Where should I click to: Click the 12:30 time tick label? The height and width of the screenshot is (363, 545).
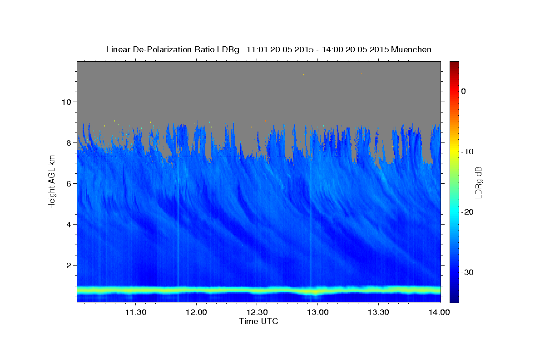click(x=257, y=312)
